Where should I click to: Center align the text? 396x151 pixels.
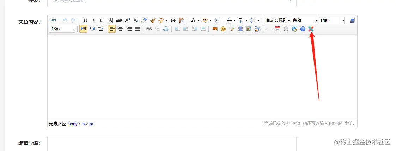point(121,29)
